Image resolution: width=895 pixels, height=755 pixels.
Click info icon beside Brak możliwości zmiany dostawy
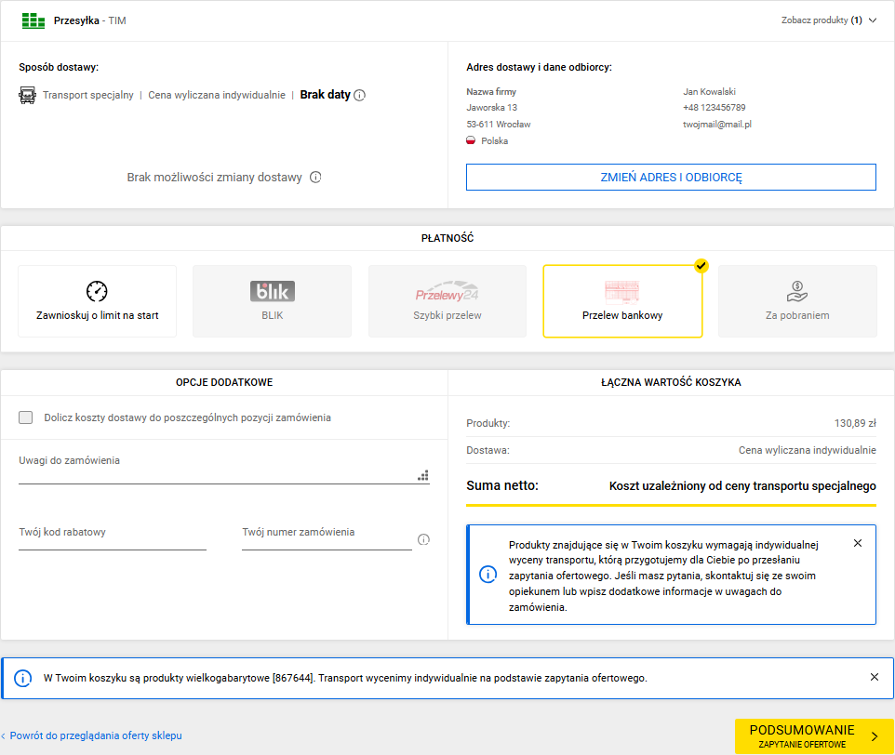pos(315,178)
